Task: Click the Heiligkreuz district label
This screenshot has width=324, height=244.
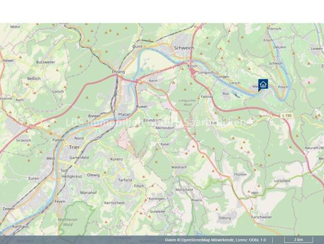Action: coord(72,177)
